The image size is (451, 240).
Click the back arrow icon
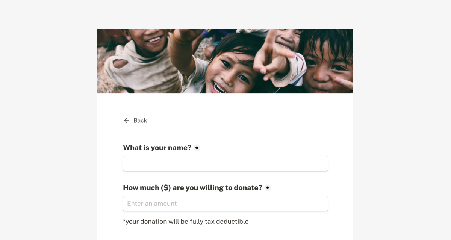[126, 120]
